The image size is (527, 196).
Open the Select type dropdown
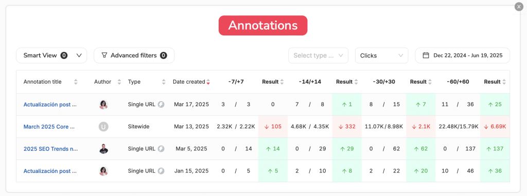pyautogui.click(x=318, y=55)
